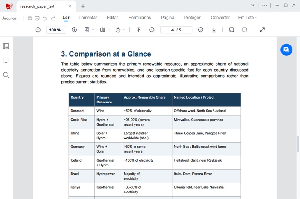Screen dimensions: 300x199
Task: Go to the previous page
Action: [151, 30]
